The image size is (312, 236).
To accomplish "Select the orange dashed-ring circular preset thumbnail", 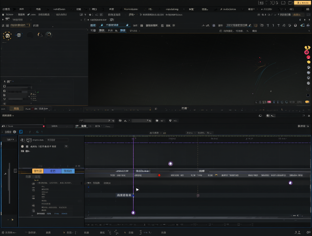I will (7, 36).
